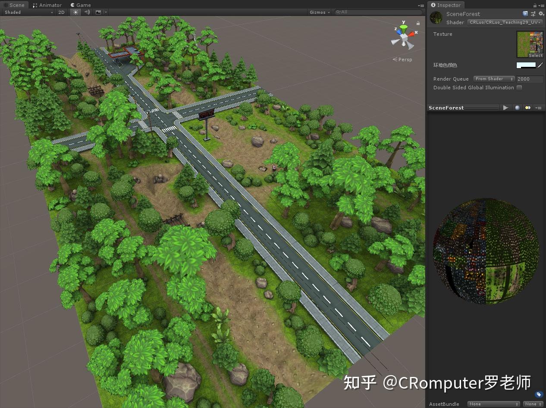546x408 pixels.
Task: Click the presets icon next to SceneForest
Action: (533, 13)
